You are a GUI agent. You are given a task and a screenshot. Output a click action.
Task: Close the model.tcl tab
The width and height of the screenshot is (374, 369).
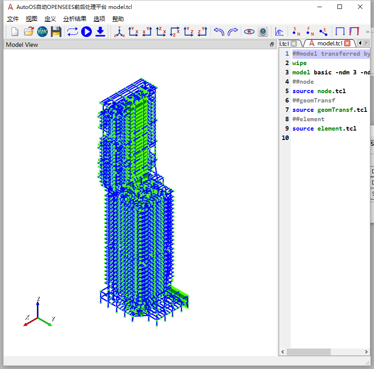[348, 43]
